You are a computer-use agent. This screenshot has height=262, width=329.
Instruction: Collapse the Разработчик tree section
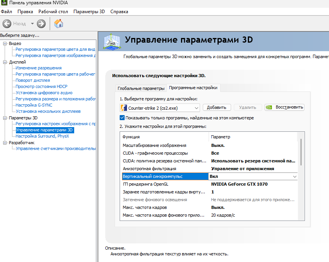[x=5, y=143]
